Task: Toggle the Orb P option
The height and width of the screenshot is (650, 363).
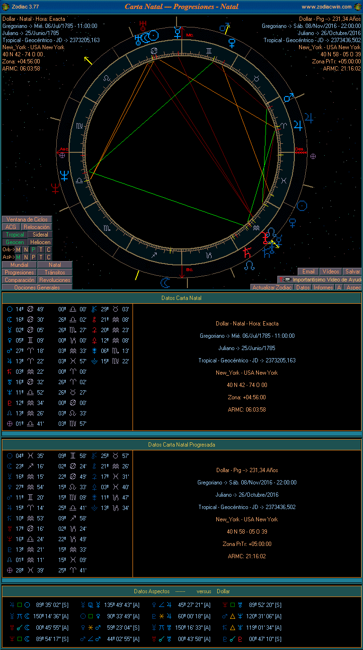Action: [33, 250]
